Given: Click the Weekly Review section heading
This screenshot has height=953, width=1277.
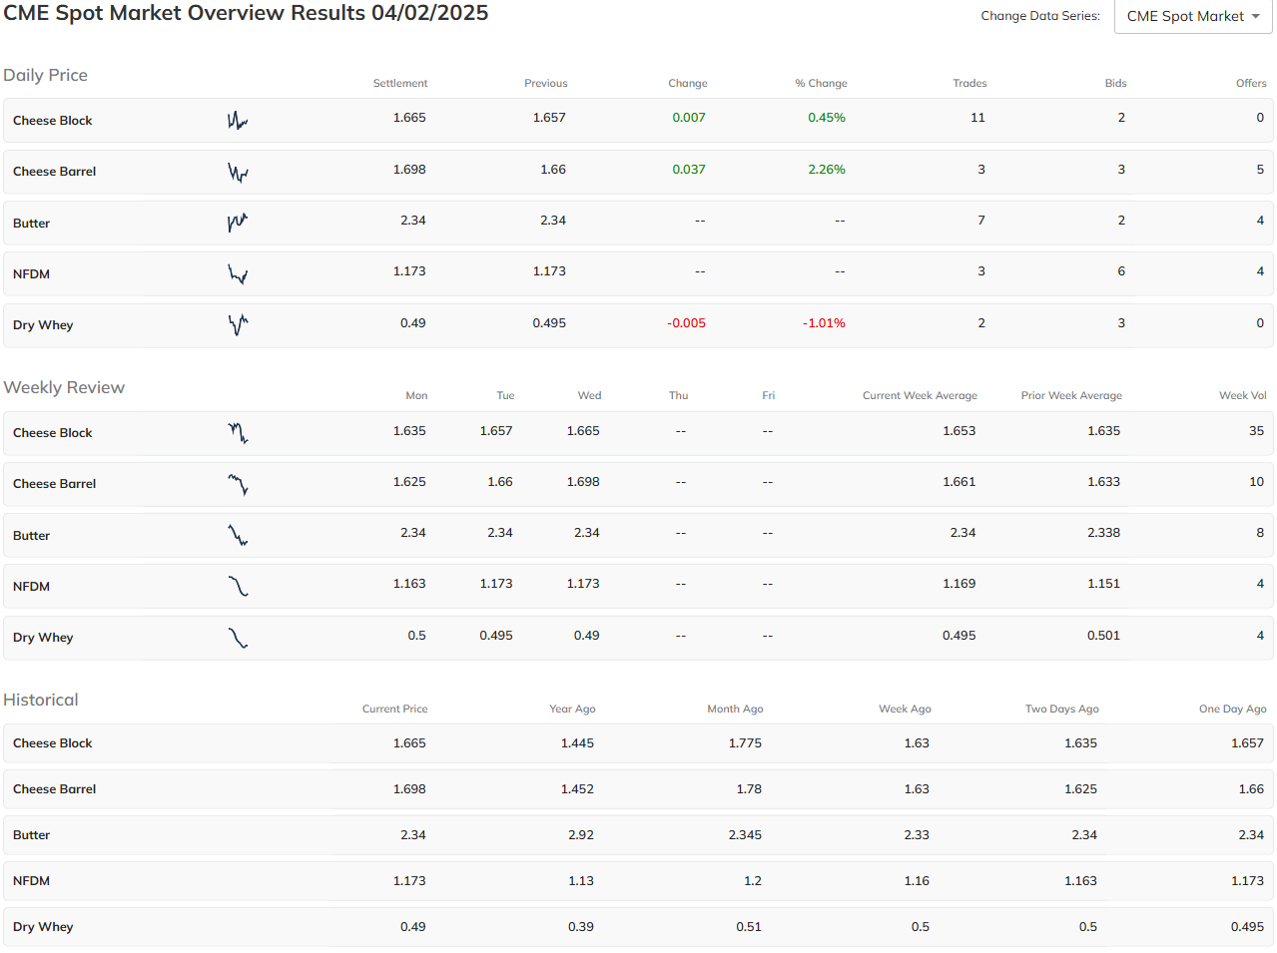Looking at the screenshot, I should (x=64, y=387).
